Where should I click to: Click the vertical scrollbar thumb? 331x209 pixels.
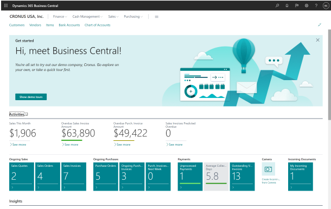pyautogui.click(x=329, y=75)
